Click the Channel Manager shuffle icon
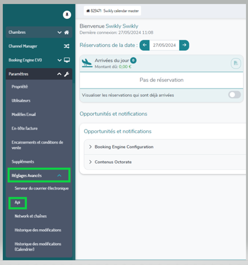This screenshot has width=248, height=265. coord(66,46)
